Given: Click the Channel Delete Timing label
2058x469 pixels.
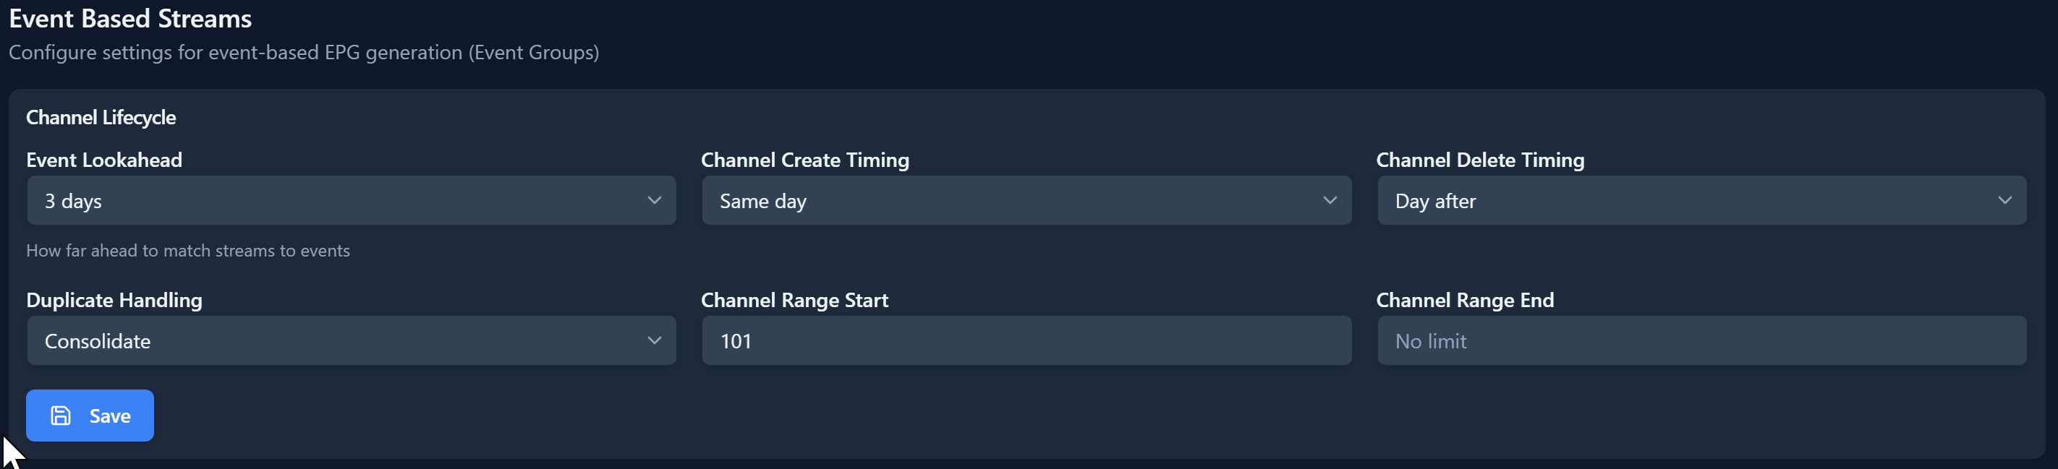Looking at the screenshot, I should (1479, 160).
